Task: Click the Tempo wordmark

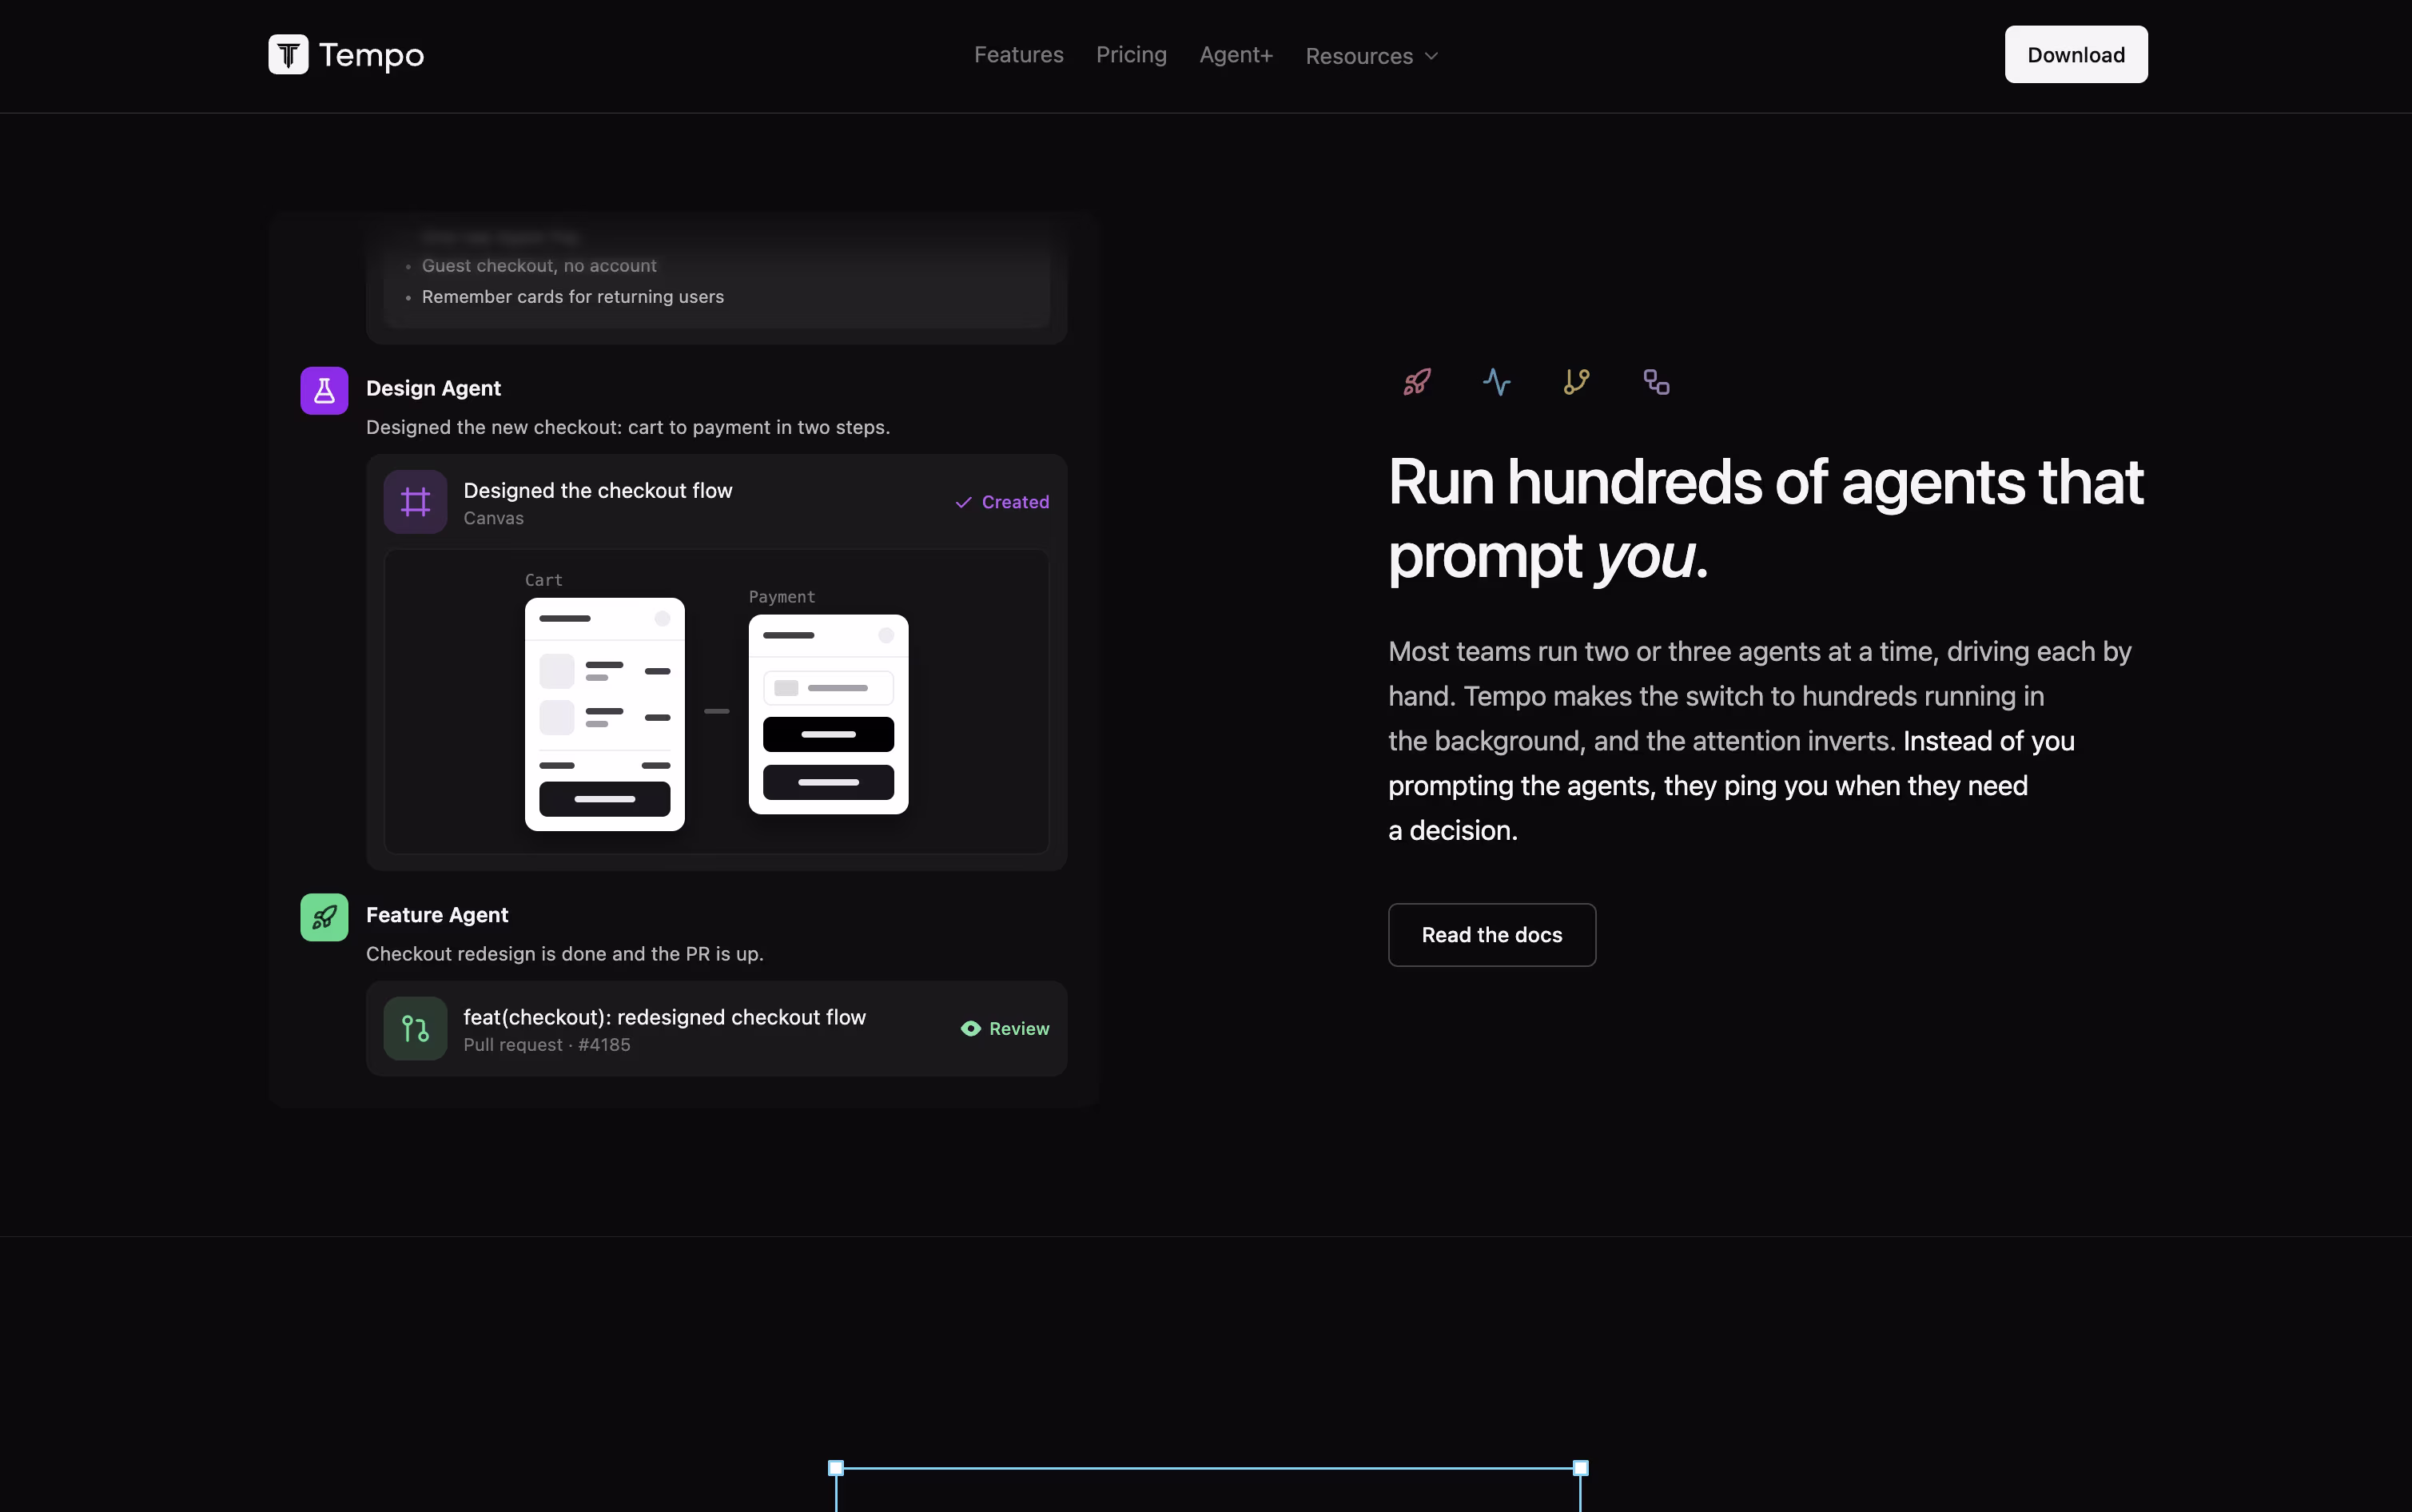Action: pos(371,55)
